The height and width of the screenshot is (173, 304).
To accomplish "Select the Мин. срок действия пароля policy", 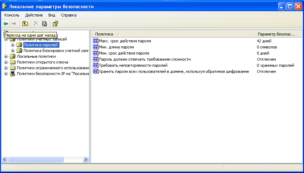I will click(x=124, y=53).
